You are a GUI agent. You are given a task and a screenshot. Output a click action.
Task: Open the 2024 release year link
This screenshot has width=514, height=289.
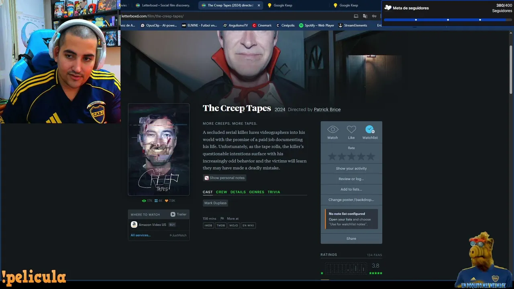[280, 110]
